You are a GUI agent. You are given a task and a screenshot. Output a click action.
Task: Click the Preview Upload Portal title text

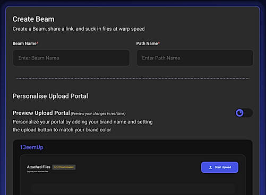tap(41, 113)
